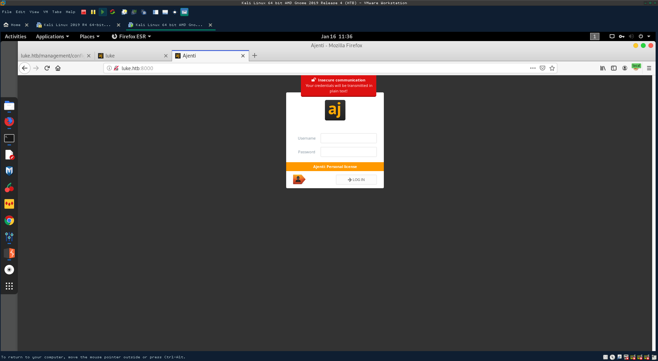Reload the current page
The image size is (658, 361).
47,68
